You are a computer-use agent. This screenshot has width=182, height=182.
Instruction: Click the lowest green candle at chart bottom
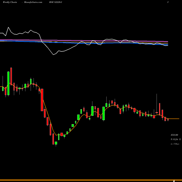point(56,143)
